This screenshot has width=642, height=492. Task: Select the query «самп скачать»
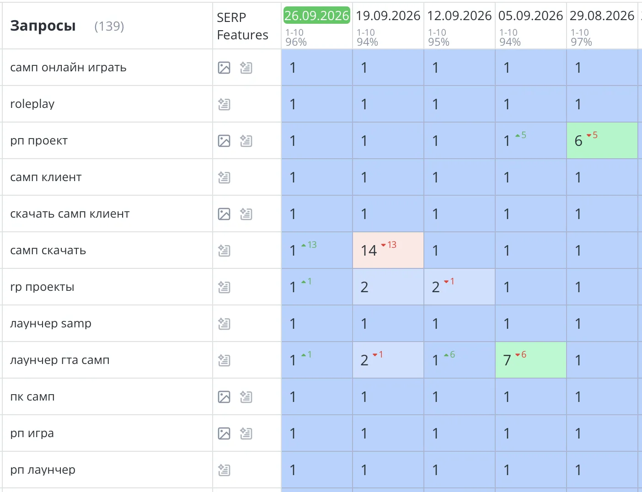(48, 251)
